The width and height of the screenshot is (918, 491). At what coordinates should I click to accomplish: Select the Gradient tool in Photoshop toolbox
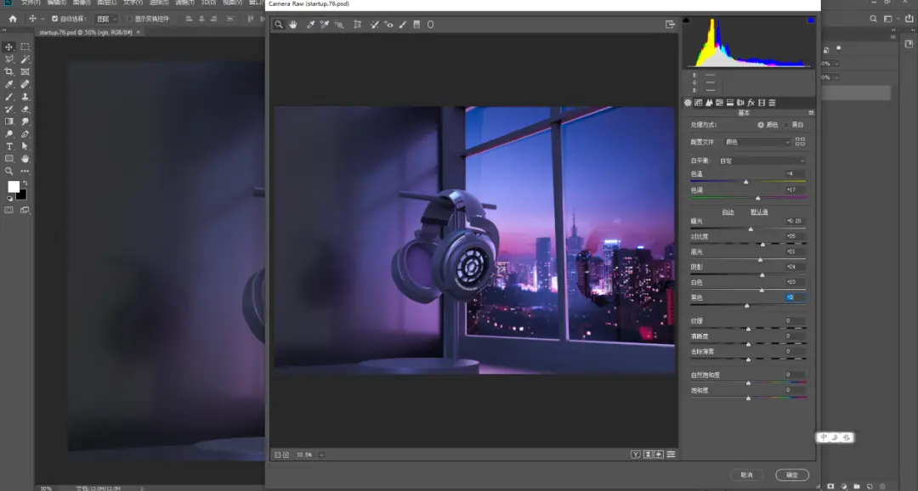pos(8,121)
